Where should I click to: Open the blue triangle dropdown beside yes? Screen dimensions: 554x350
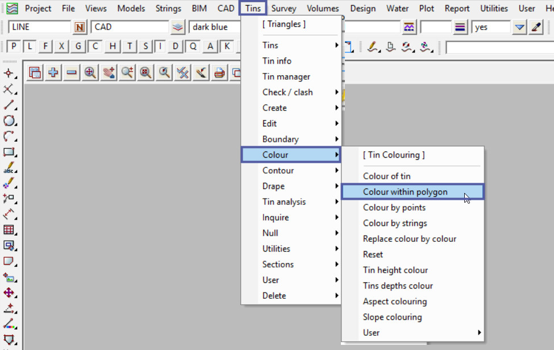pos(519,27)
